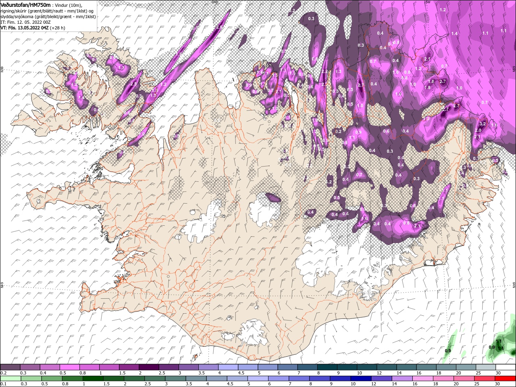The image size is (516, 387).
Task: Click the lower legend 2 swatch
Action: (x=134, y=379)
